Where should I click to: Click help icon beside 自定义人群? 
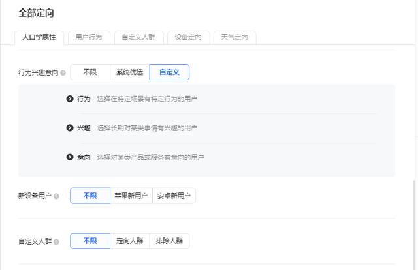56,242
